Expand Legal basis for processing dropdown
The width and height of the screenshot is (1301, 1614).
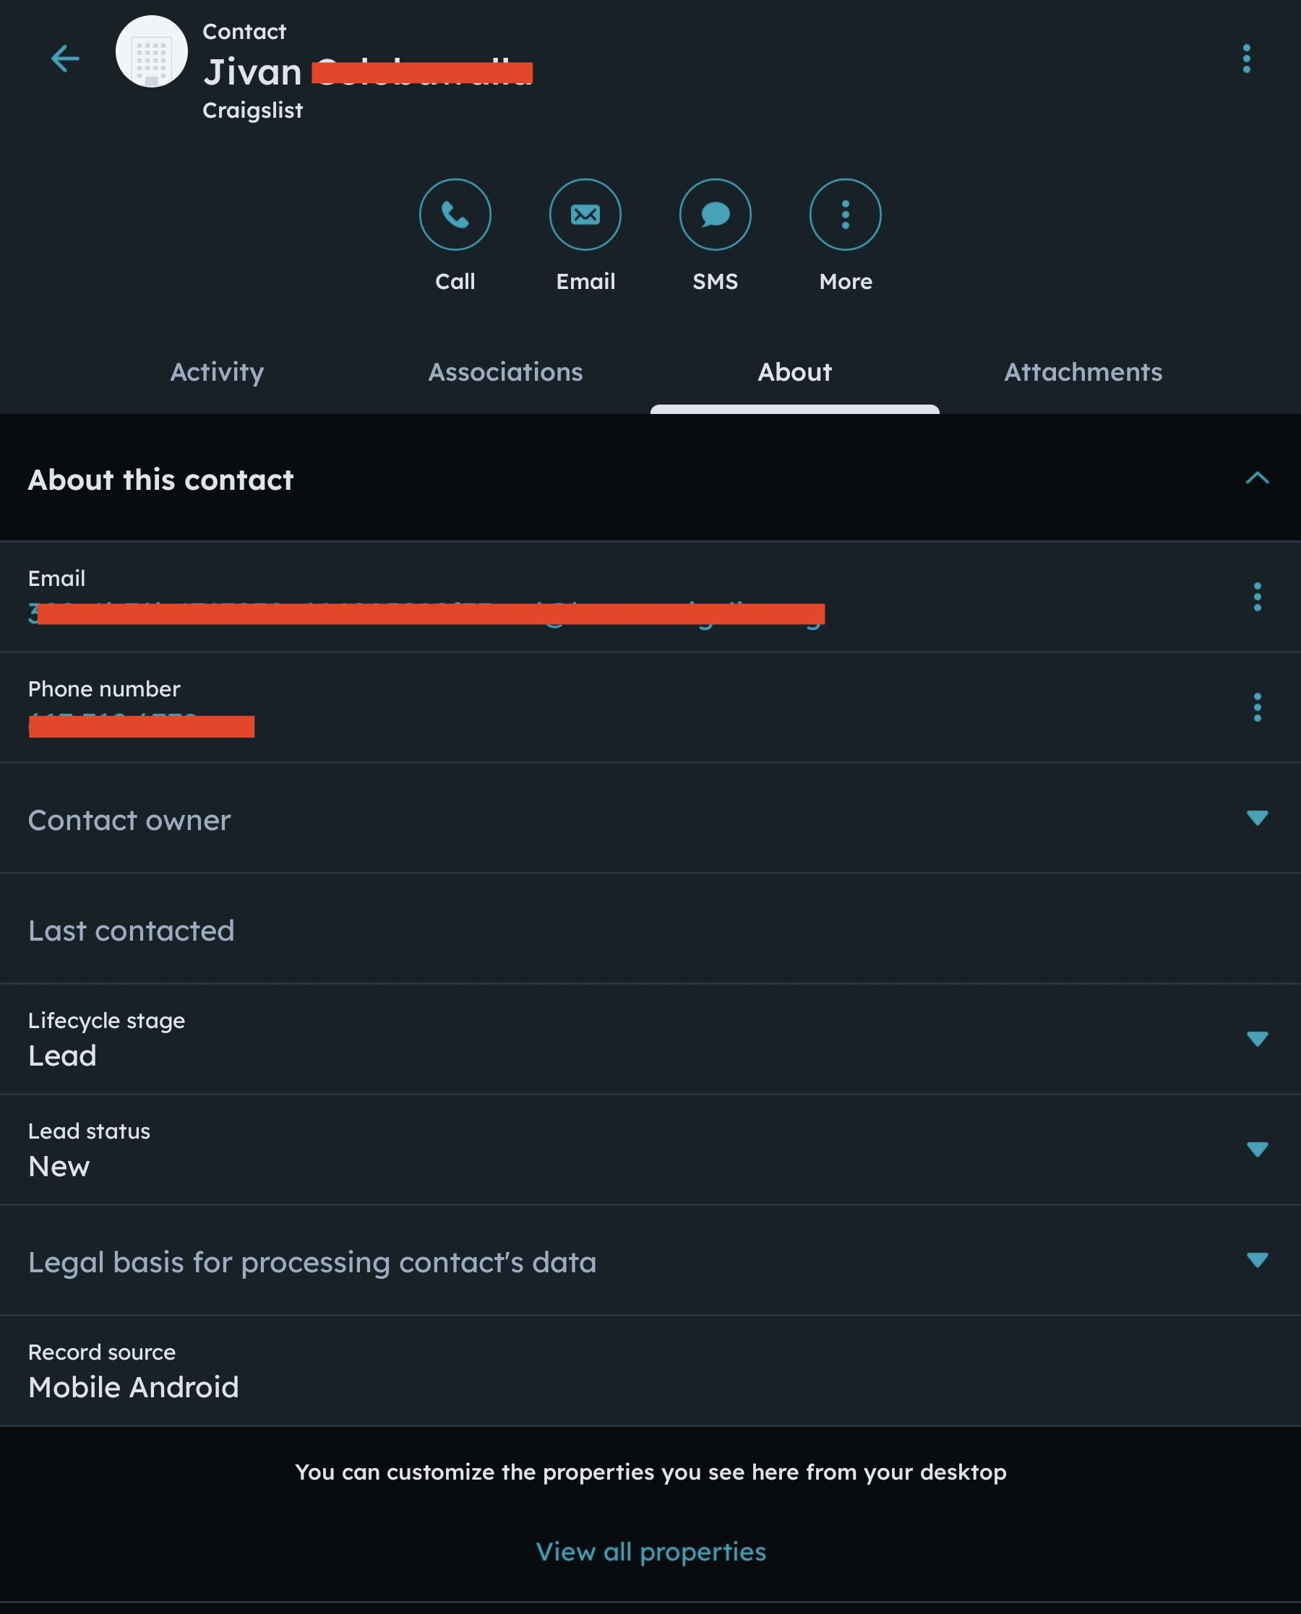[1257, 1260]
